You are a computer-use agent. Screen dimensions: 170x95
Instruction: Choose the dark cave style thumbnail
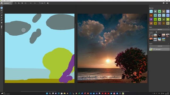tap(159, 35)
